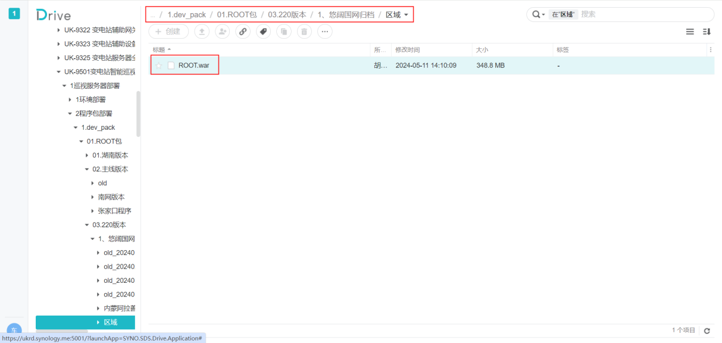Select the 张家口程序 folder in tree

click(x=114, y=211)
